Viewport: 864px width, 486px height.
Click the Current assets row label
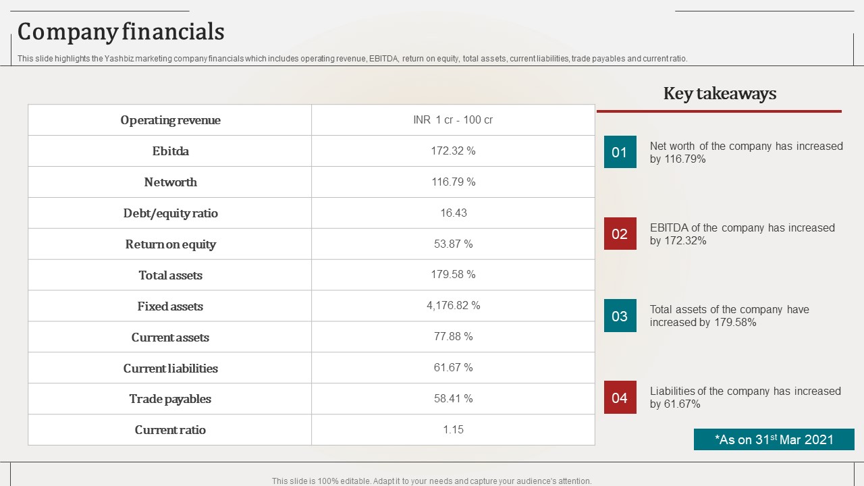click(x=170, y=337)
